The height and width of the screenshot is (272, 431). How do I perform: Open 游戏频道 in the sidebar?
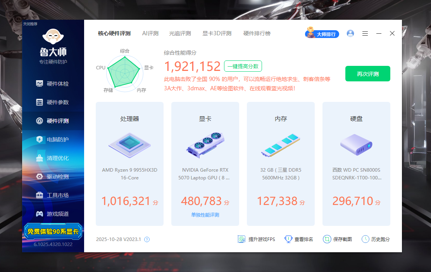pyautogui.click(x=53, y=214)
